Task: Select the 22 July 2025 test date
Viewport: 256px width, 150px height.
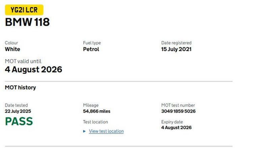Action: [18, 111]
